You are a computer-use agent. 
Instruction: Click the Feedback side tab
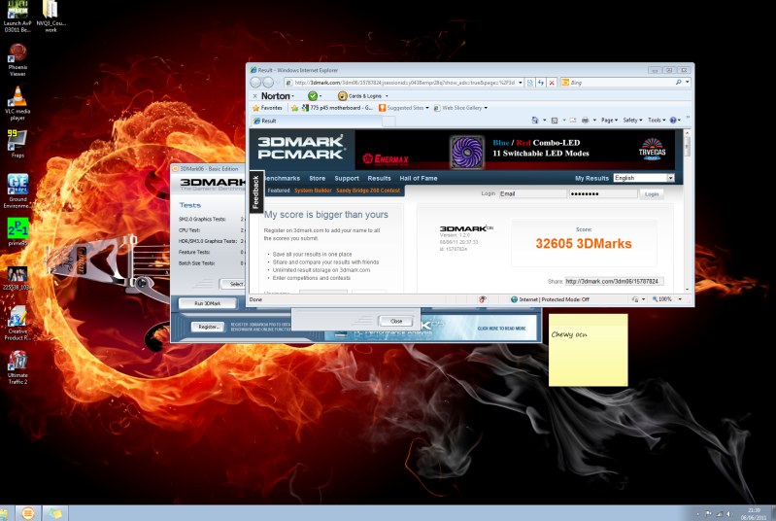click(255, 191)
